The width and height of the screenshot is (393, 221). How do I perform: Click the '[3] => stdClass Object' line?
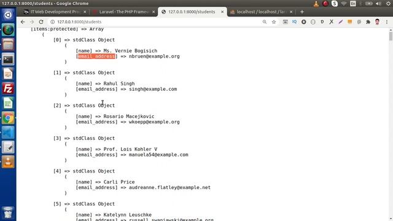tap(84, 138)
